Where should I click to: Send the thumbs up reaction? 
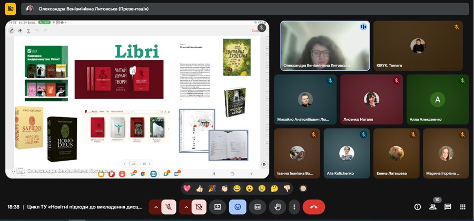click(x=199, y=188)
